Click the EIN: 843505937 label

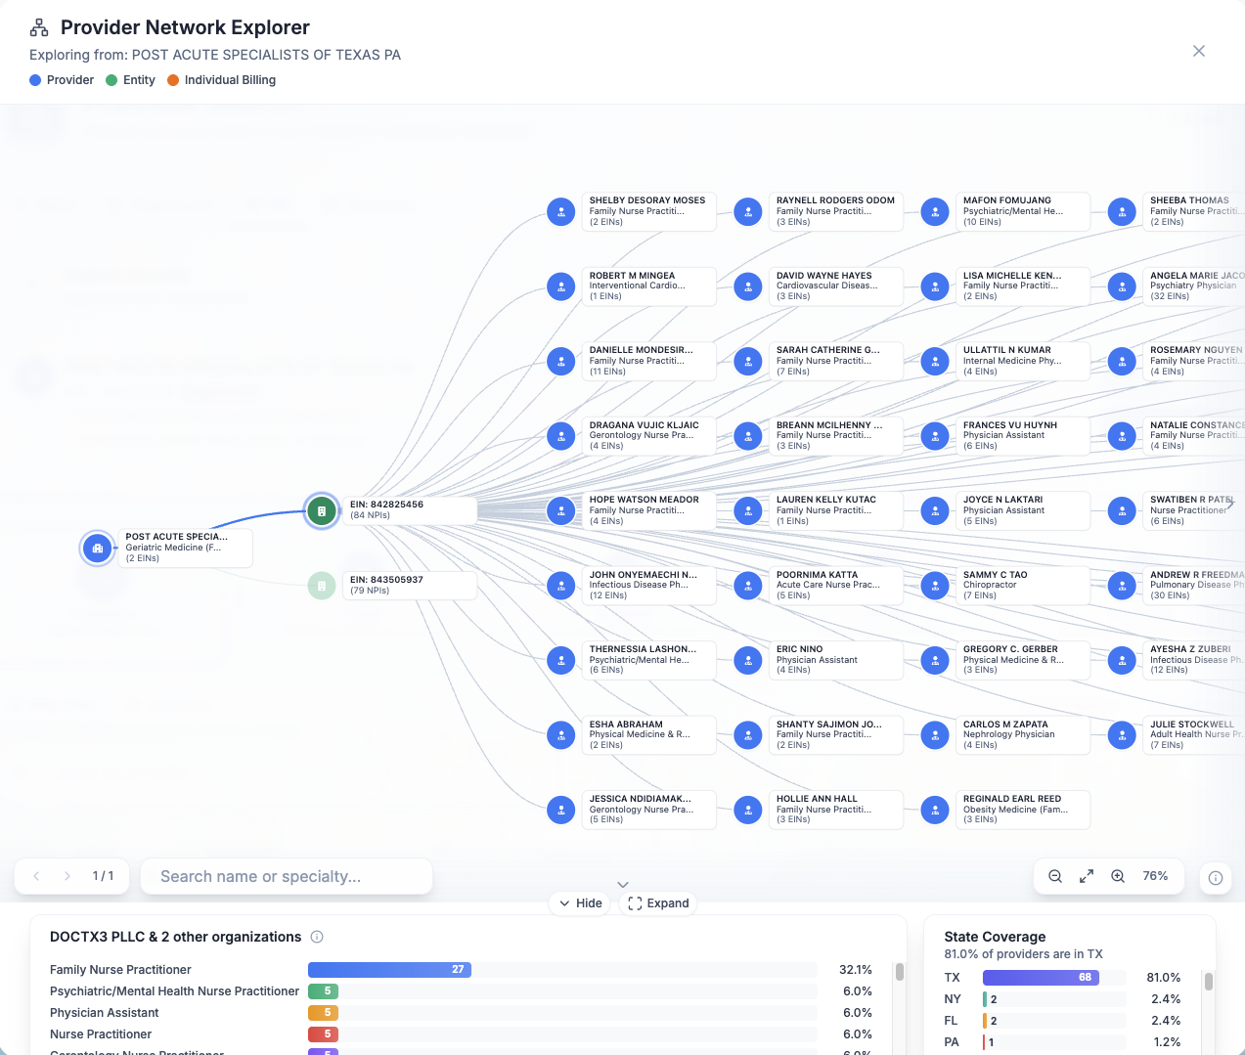click(386, 580)
